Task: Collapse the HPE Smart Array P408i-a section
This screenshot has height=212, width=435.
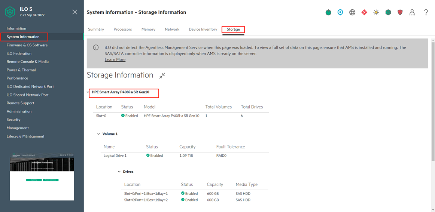Action: coord(88,92)
